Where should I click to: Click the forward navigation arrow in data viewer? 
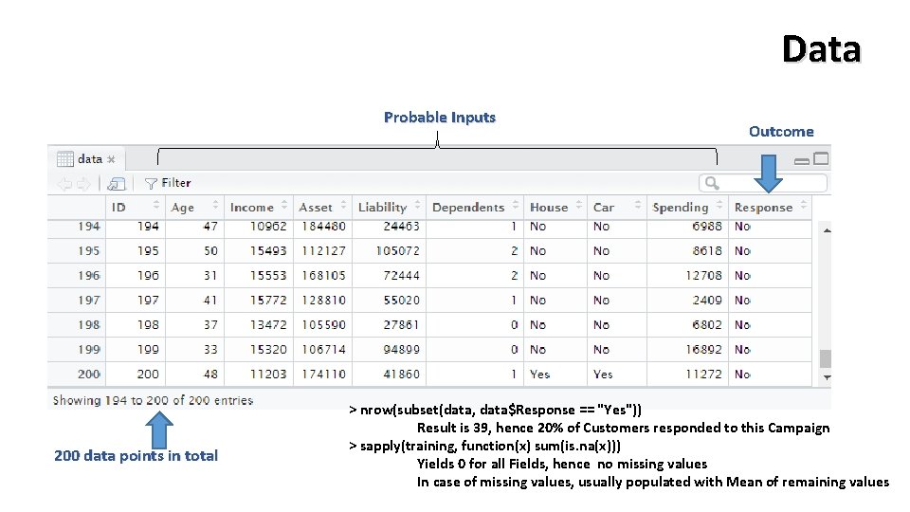83,184
